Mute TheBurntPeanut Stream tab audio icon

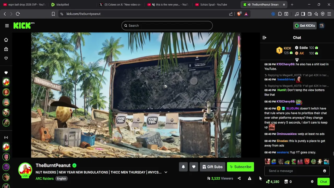(249, 4)
